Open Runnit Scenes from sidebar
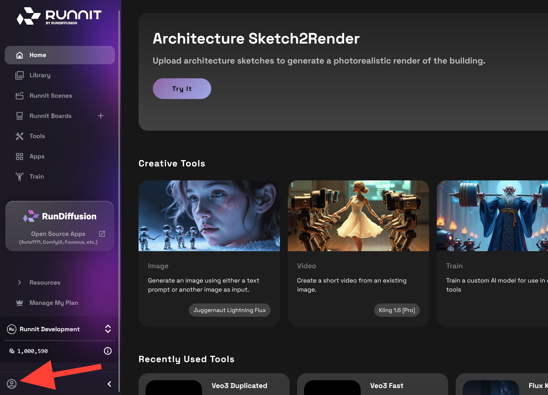The height and width of the screenshot is (395, 548). point(60,96)
